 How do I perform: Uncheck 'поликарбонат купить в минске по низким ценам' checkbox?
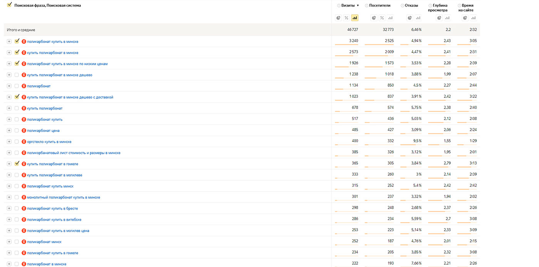(x=17, y=64)
